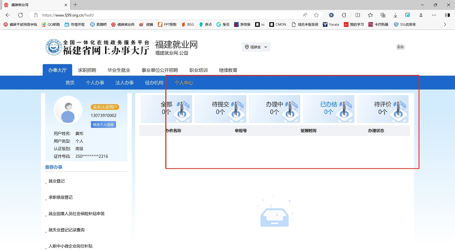This screenshot has height=251, width=455.
Task: Click the back navigation arrow
Action: click(7, 15)
